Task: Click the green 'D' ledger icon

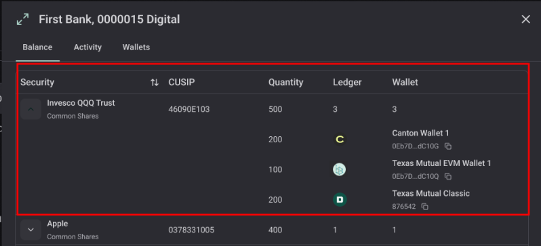Action: (x=340, y=200)
